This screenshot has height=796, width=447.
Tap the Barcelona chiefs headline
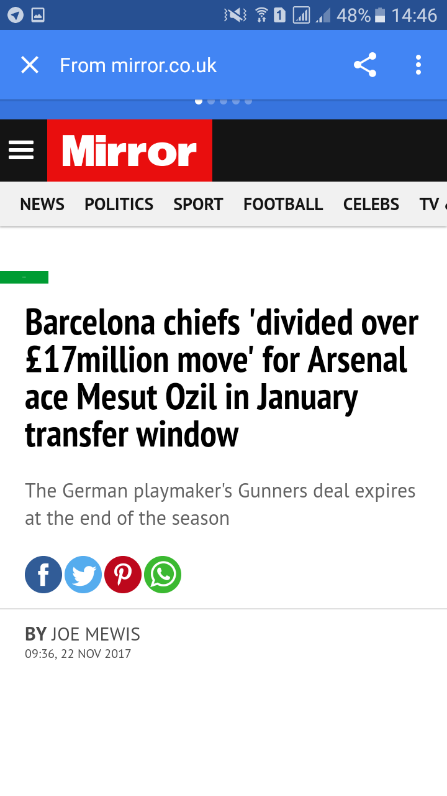pos(222,378)
